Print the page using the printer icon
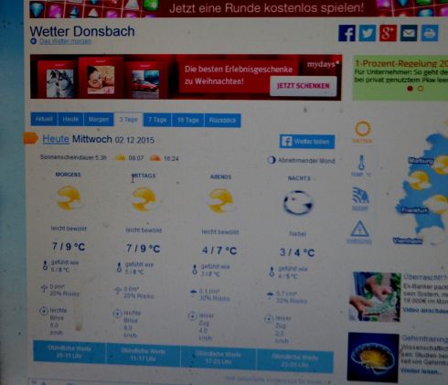The height and width of the screenshot is (385, 448). [x=430, y=33]
